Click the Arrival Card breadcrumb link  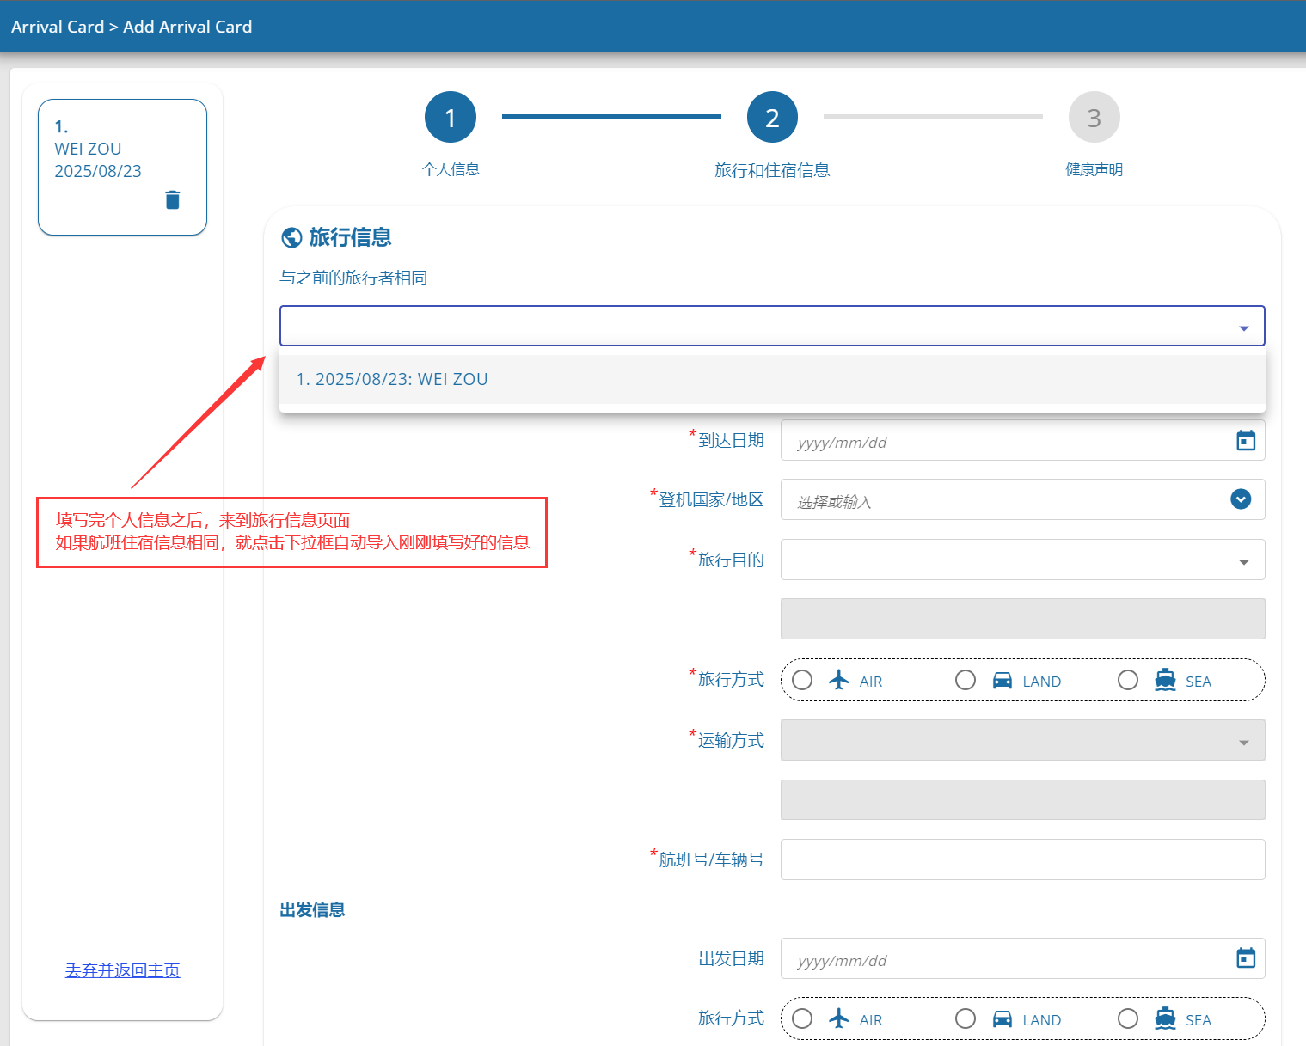(58, 26)
